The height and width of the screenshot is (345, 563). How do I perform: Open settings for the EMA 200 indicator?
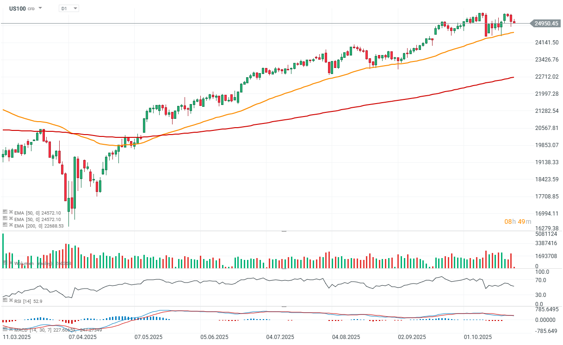tap(5, 225)
